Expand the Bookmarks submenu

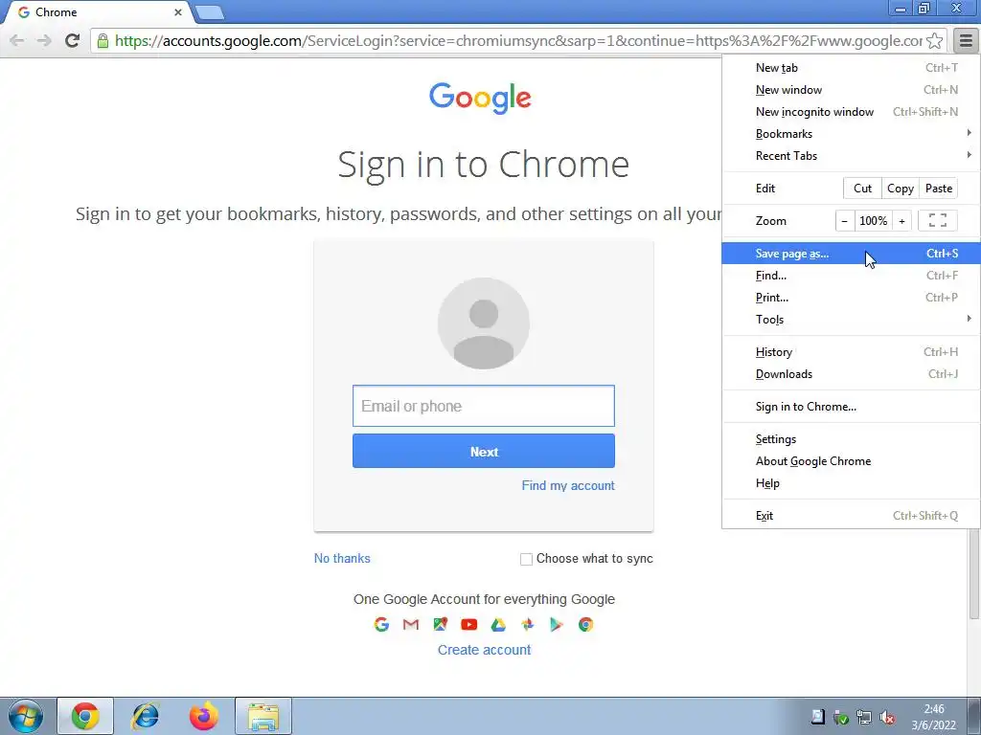point(851,134)
